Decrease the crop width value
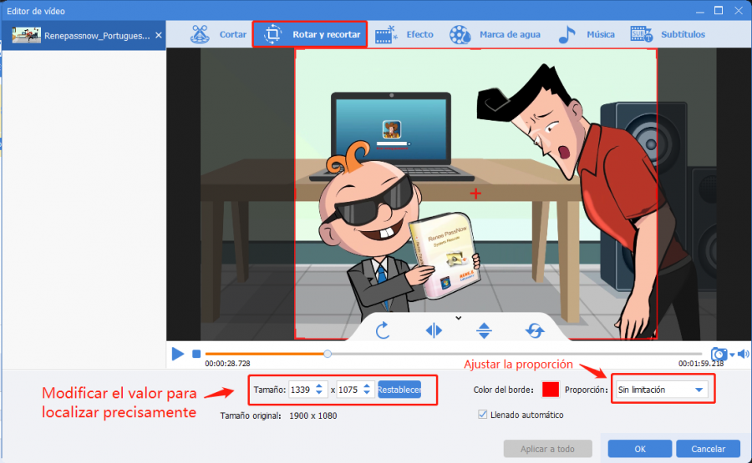 (319, 394)
